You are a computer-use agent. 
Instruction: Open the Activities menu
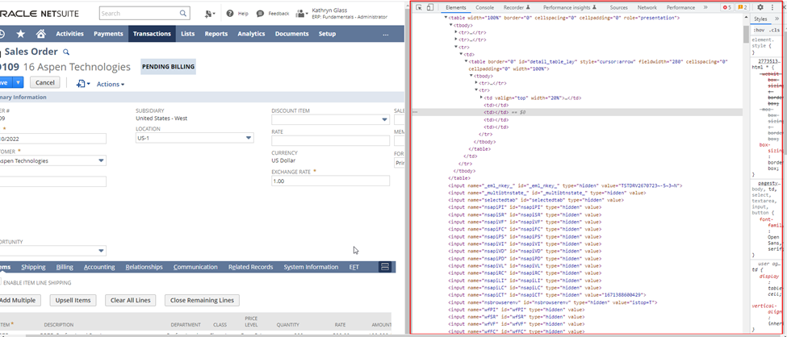pyautogui.click(x=69, y=34)
